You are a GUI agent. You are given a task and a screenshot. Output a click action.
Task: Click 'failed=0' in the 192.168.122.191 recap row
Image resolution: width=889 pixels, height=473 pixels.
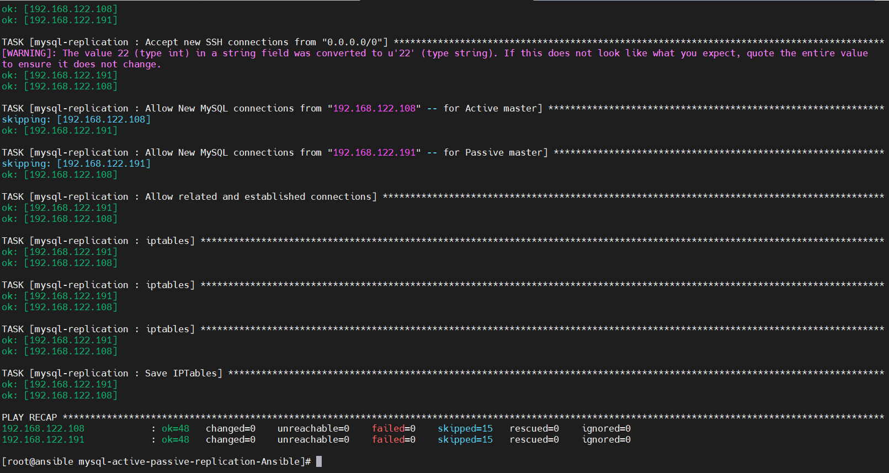click(393, 439)
